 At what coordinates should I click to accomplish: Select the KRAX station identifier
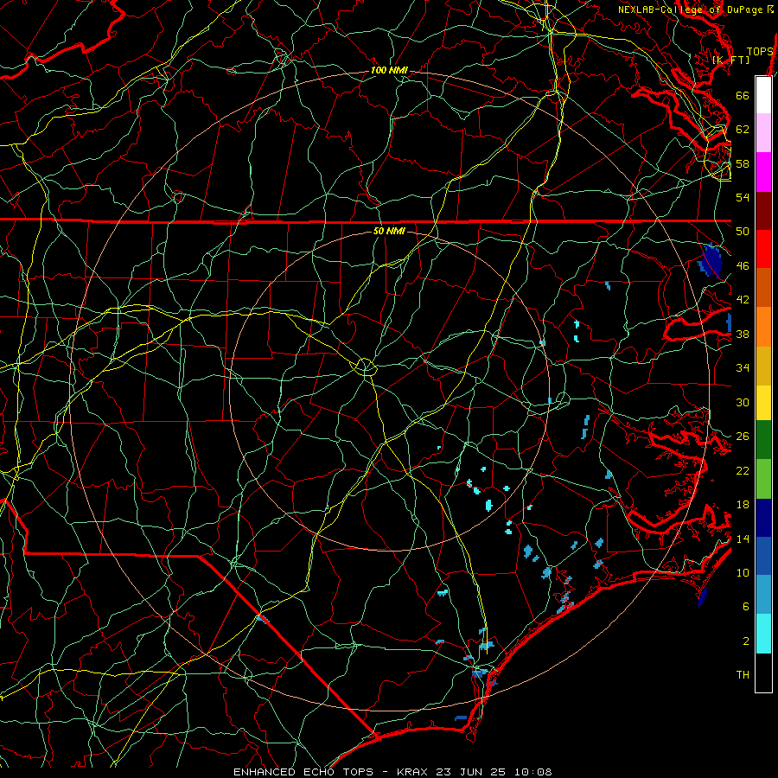413,772
